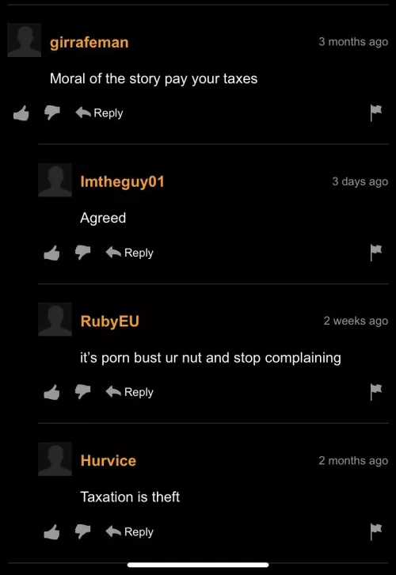This screenshot has height=575, width=396.
Task: View Hurvice's profile avatar
Action: coord(55,459)
